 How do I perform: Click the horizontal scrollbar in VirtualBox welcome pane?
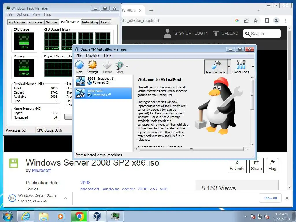(x=191, y=149)
